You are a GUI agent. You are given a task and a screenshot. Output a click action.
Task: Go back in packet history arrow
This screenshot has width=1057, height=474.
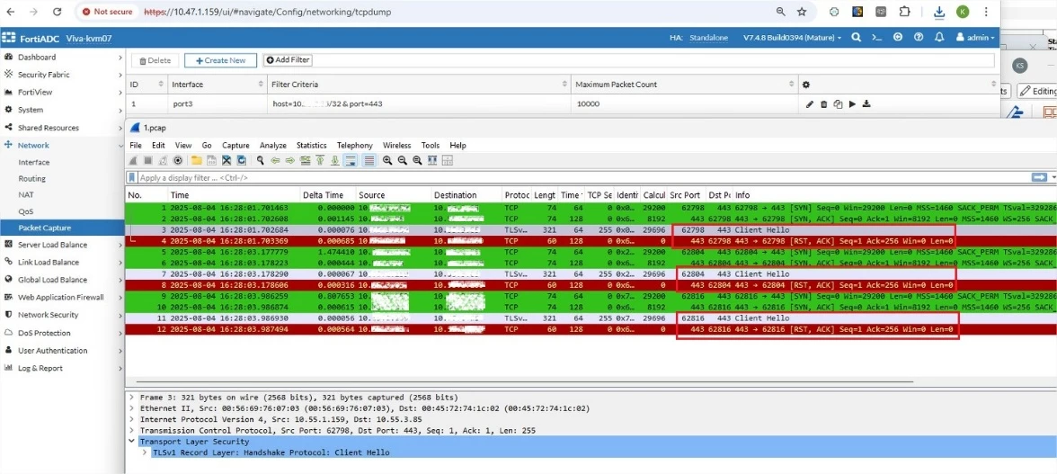point(275,160)
